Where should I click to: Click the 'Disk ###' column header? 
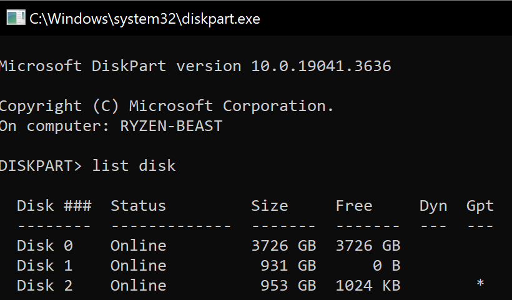tap(54, 206)
